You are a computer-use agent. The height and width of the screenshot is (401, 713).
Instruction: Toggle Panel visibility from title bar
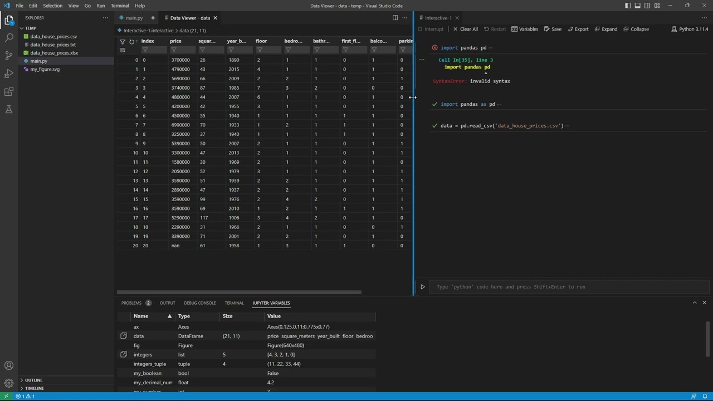[x=638, y=6]
